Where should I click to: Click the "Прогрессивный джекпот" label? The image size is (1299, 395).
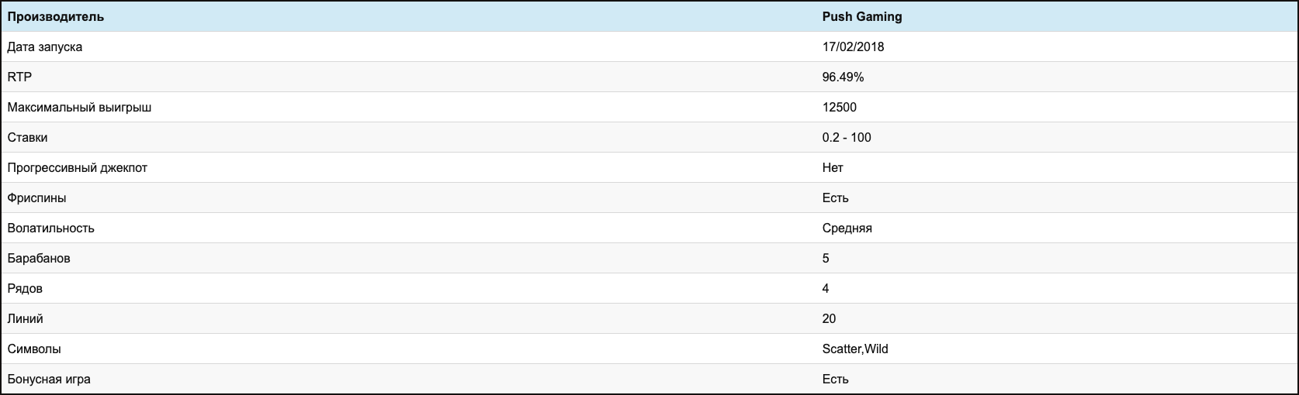tap(77, 167)
